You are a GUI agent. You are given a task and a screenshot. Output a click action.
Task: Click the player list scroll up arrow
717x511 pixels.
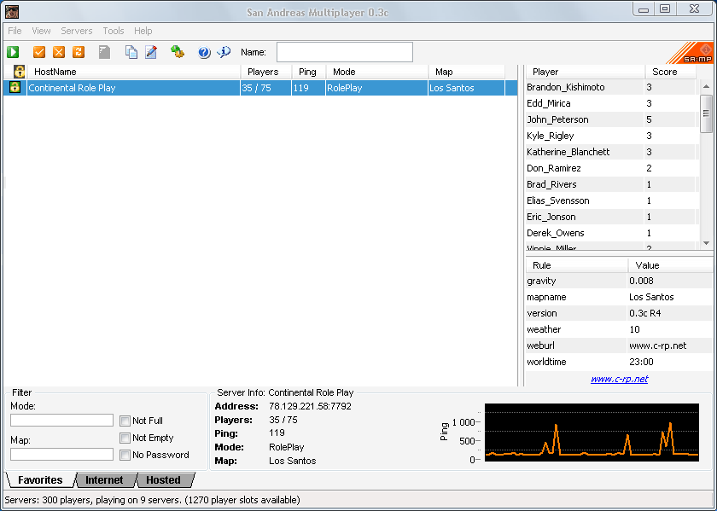(706, 86)
